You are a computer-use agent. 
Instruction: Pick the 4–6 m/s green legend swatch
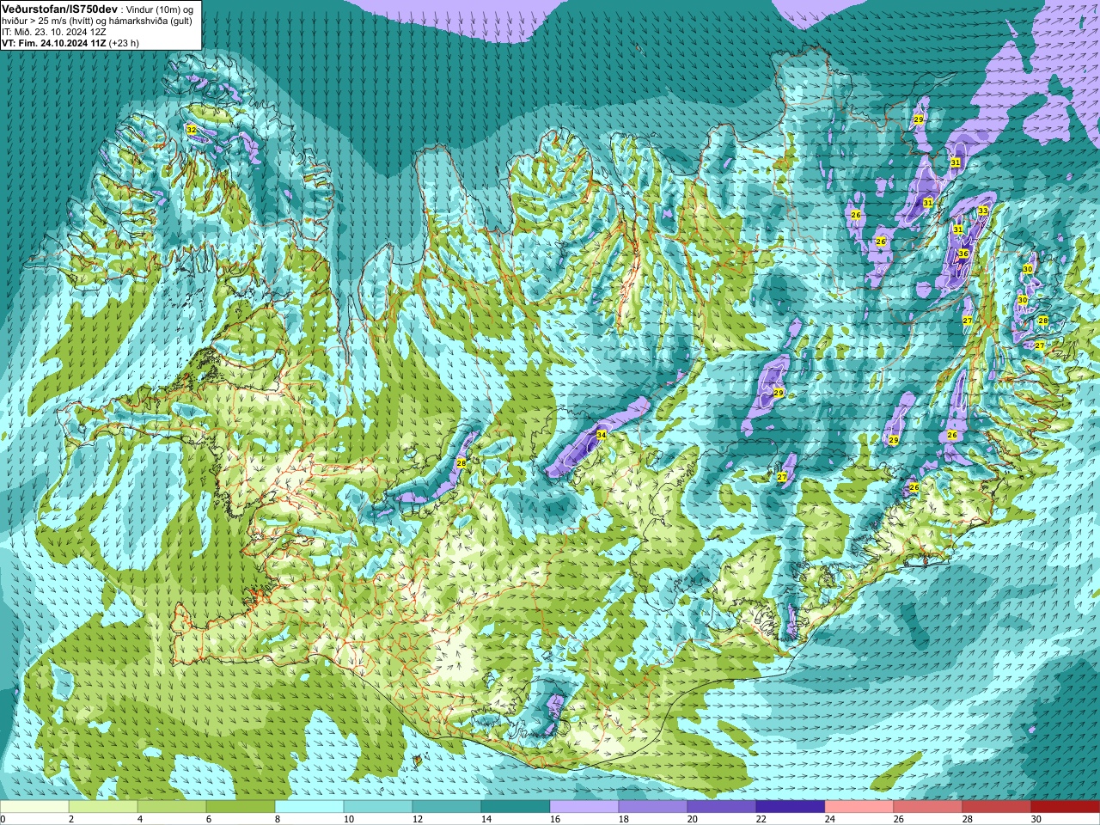pyautogui.click(x=172, y=807)
